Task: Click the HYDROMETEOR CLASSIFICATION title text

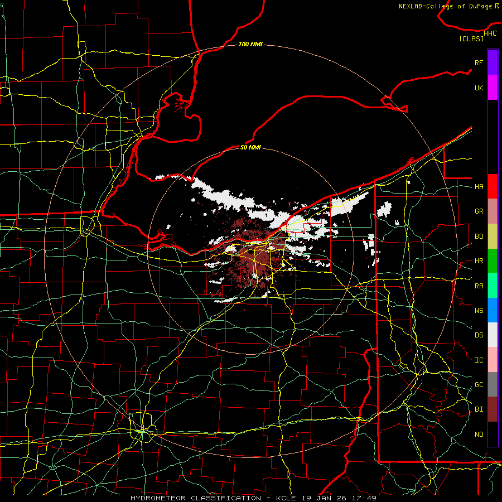Action: (x=196, y=498)
